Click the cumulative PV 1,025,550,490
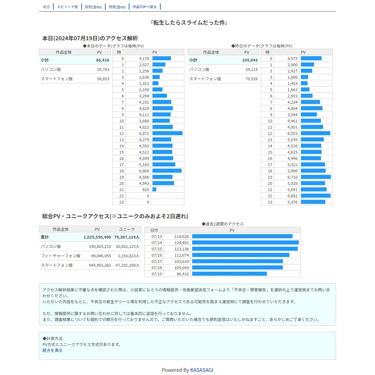The width and height of the screenshot is (375, 375). tap(97, 237)
